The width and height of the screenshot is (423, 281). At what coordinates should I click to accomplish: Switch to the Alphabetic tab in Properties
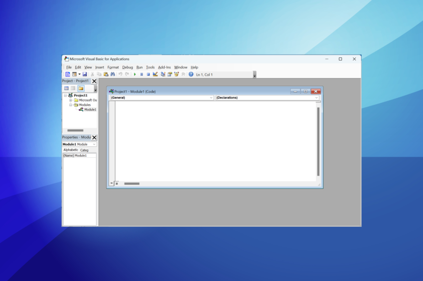[x=71, y=150]
